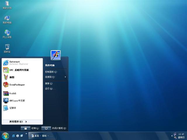Open 运行 run dialog

(56, 89)
